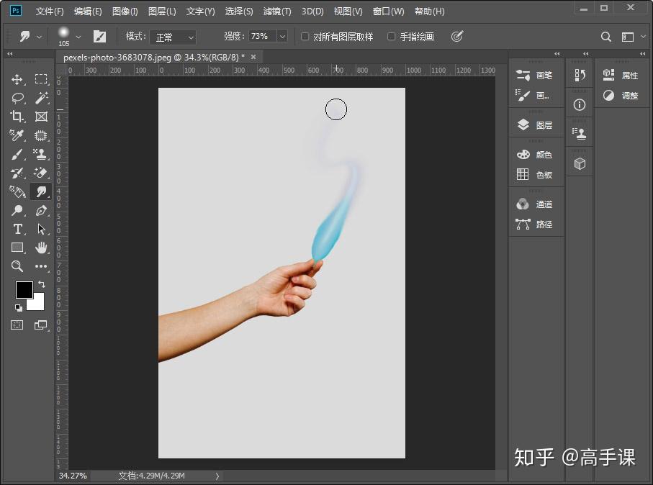Toggle Quick Mask mode

pos(17,325)
